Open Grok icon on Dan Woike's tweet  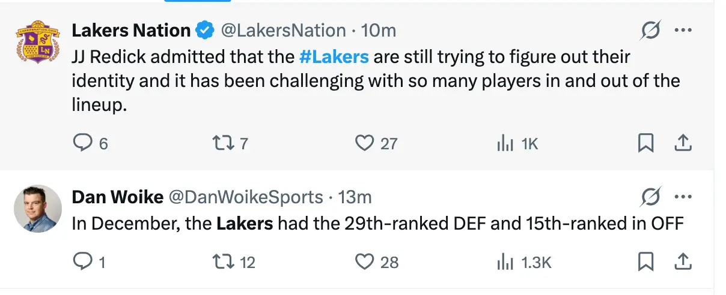tap(650, 197)
